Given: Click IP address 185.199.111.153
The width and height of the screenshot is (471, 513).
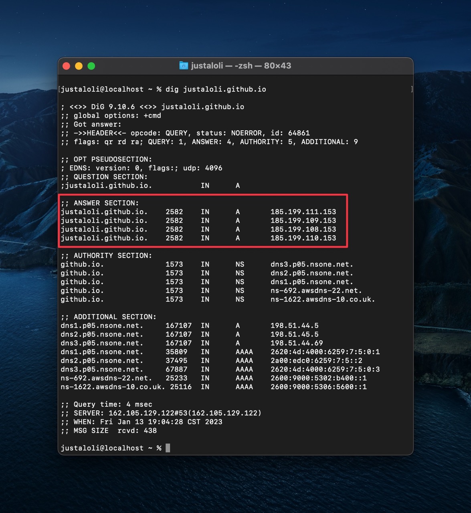Looking at the screenshot, I should pos(303,212).
